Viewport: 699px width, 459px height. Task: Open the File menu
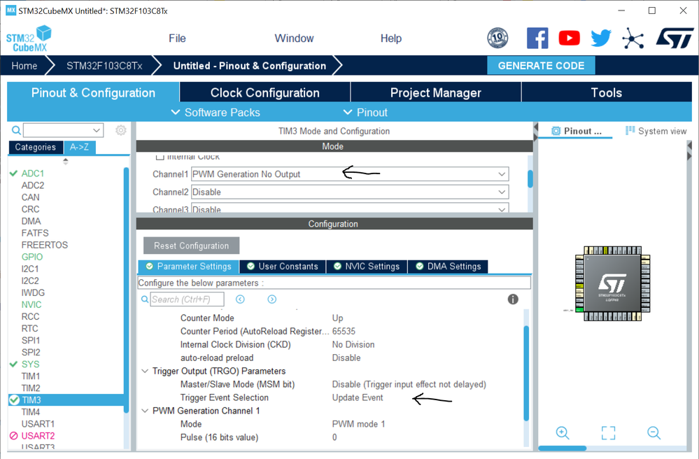click(177, 38)
